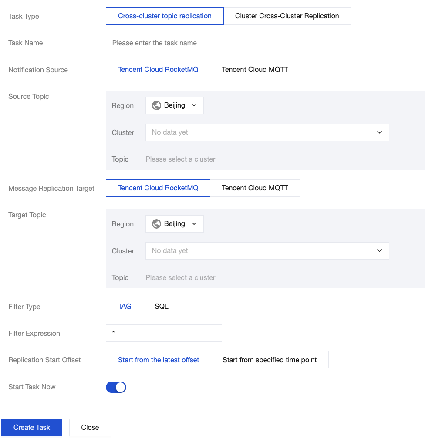The image size is (425, 439).
Task: Open the Target Topic Region Beijing dropdown
Action: (175, 224)
